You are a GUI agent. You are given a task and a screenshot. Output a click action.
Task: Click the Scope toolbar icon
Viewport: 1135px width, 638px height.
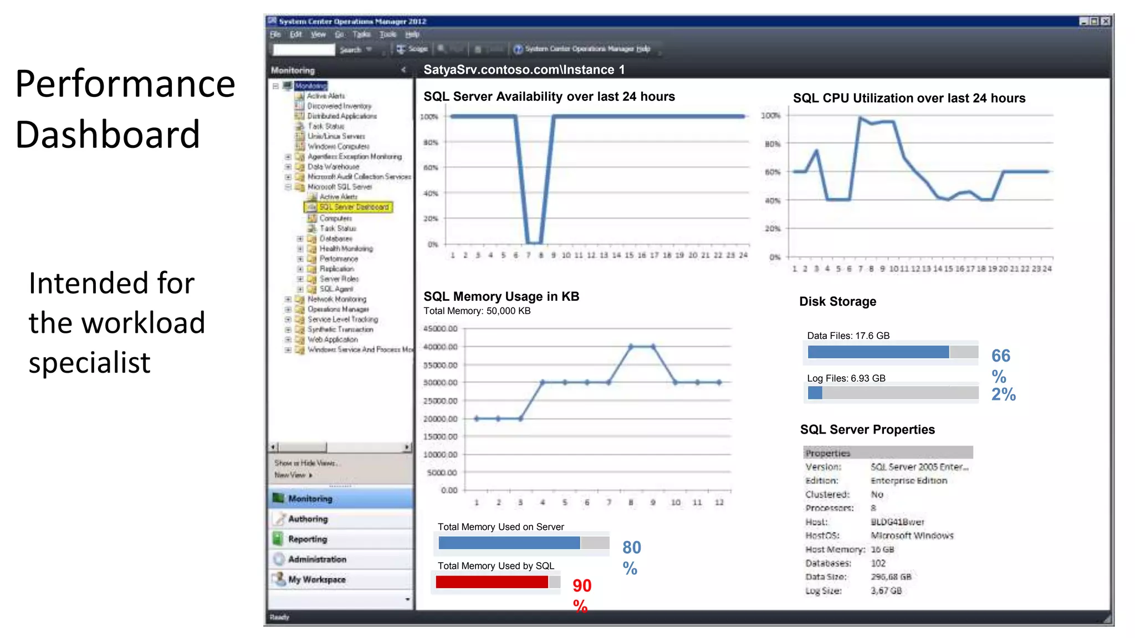coord(401,49)
